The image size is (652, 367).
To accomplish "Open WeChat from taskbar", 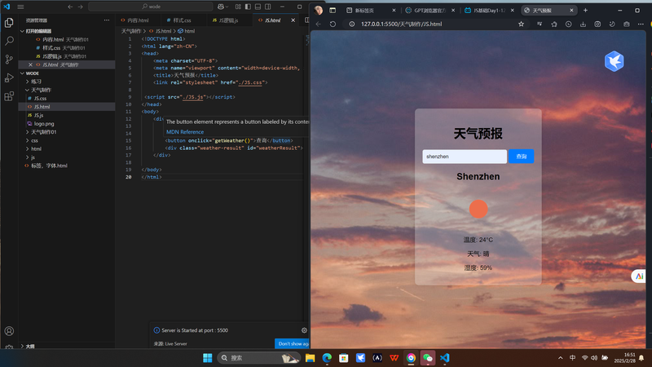I will coord(427,358).
